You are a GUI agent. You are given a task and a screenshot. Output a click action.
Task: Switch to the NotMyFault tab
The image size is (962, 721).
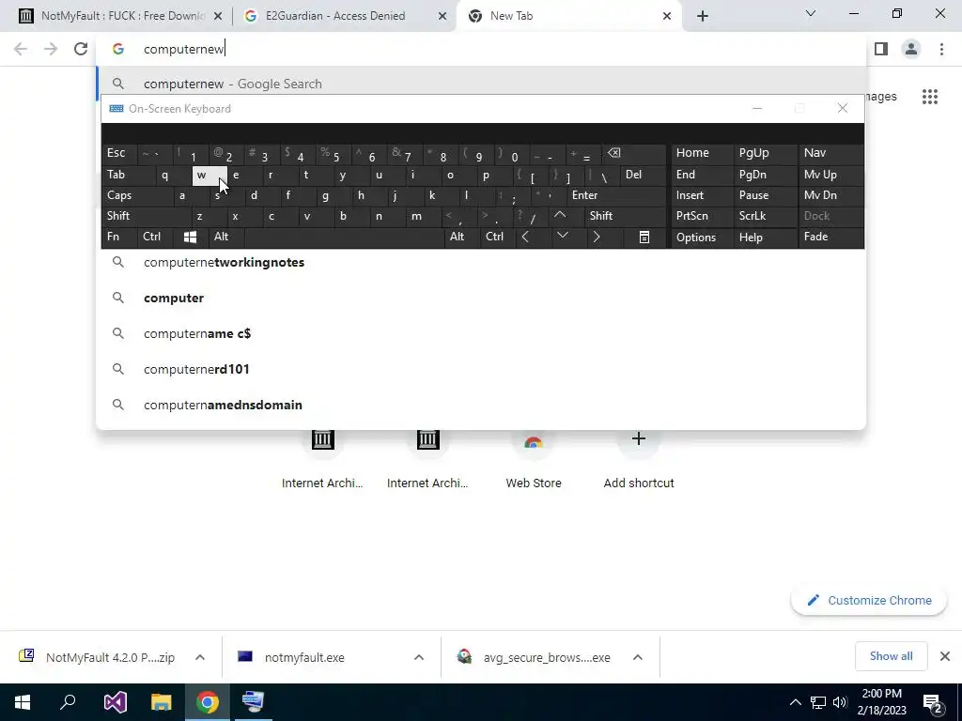pyautogui.click(x=114, y=16)
